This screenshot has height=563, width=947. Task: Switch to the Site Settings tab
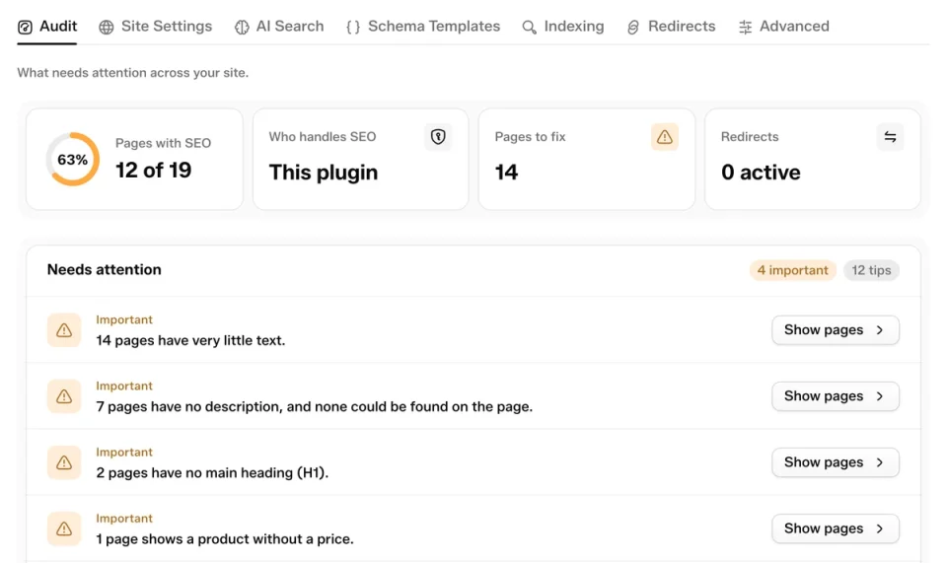coord(155,27)
